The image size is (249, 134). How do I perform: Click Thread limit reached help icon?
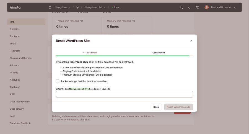coord(82,21)
